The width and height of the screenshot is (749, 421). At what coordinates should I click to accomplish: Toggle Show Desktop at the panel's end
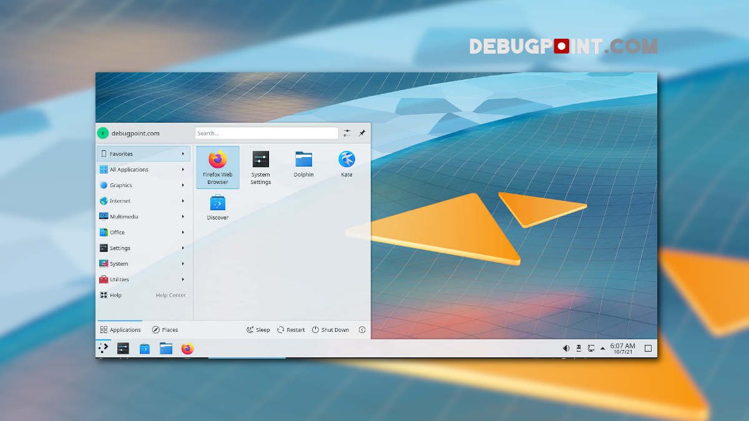pos(648,348)
